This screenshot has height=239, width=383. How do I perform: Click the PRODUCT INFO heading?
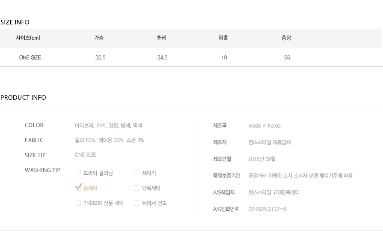tap(23, 98)
